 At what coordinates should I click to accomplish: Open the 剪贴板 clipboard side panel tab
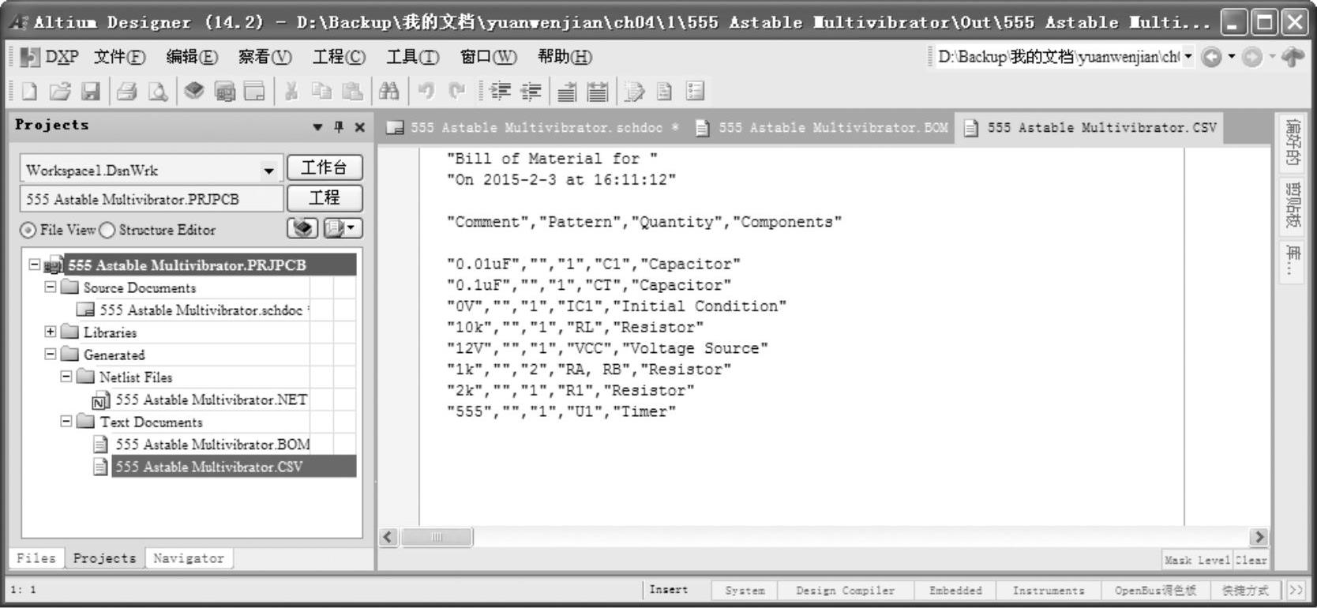tap(1293, 205)
